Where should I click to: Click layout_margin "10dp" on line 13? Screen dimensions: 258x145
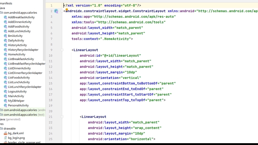[131, 72]
